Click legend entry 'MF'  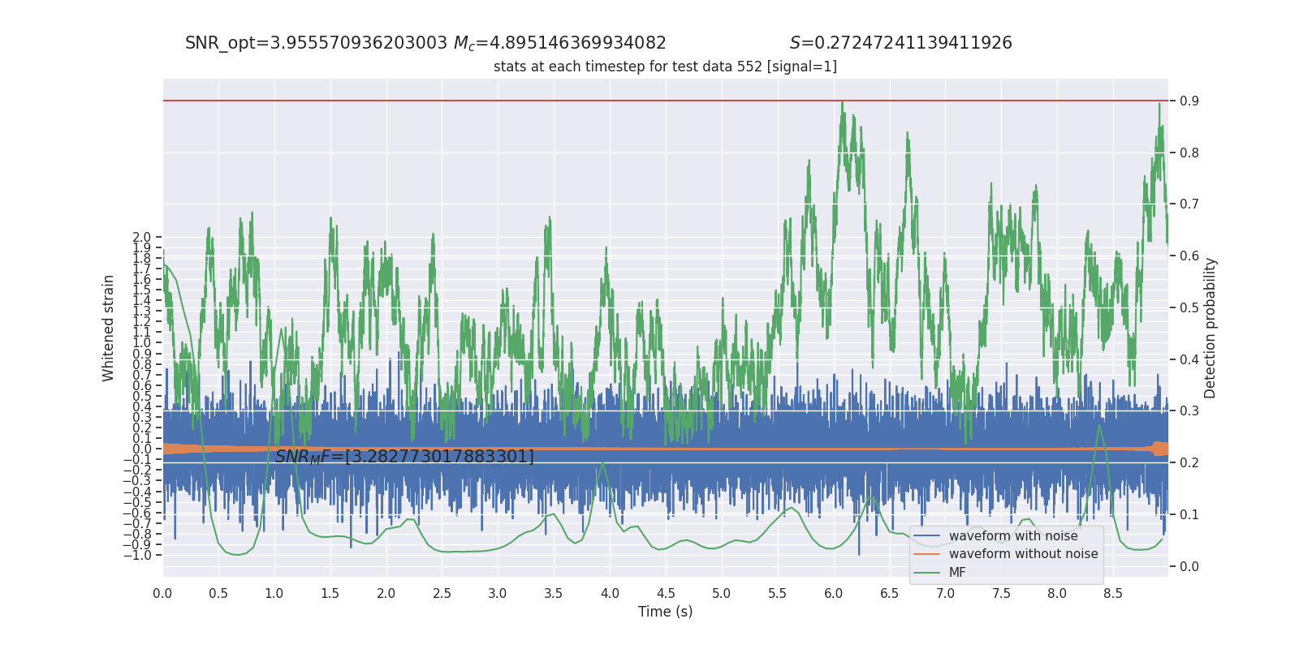[957, 573]
